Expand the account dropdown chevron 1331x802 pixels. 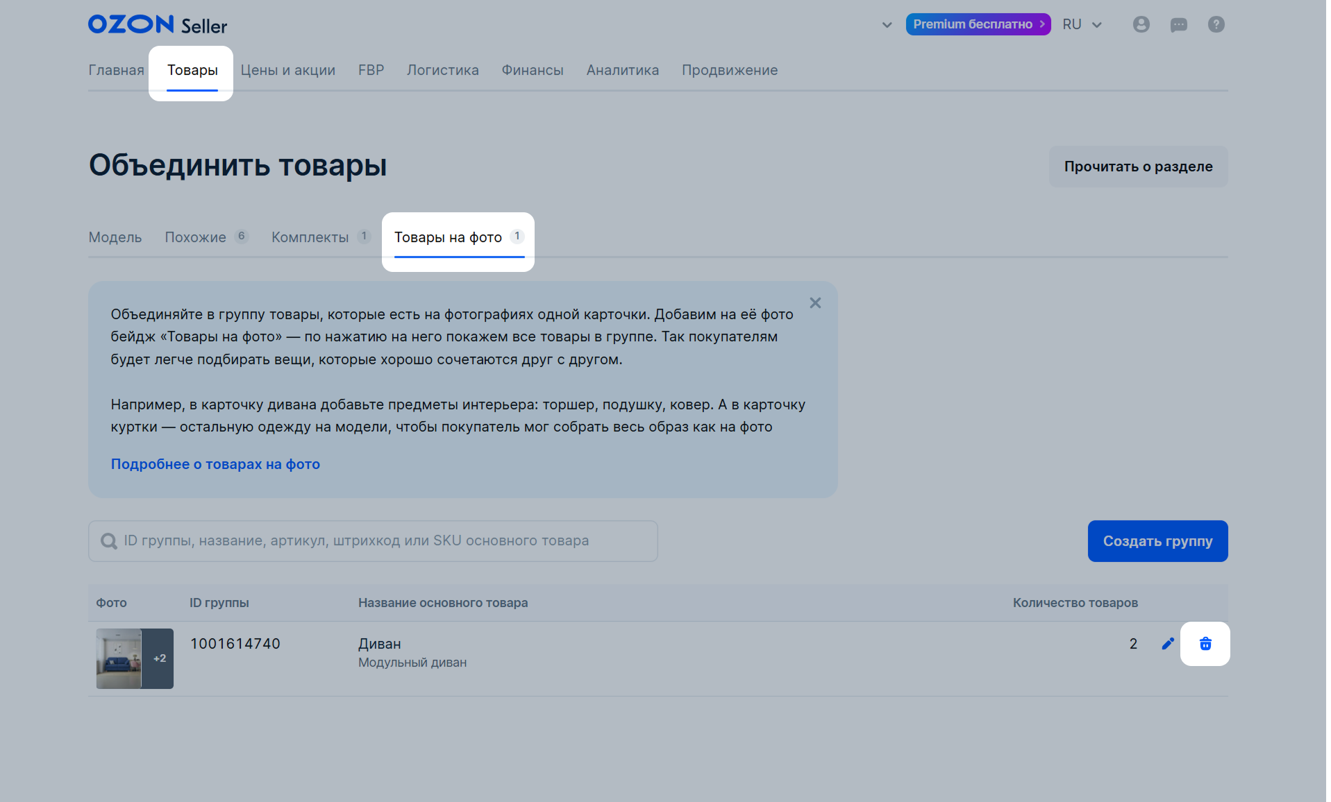(887, 25)
